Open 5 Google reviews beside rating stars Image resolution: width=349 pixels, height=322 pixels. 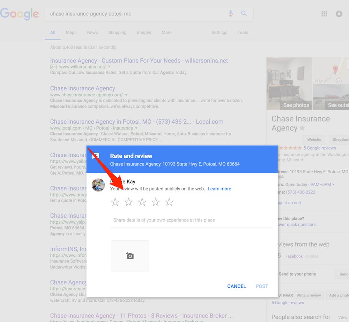pos(320,148)
